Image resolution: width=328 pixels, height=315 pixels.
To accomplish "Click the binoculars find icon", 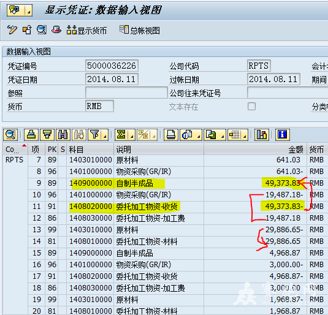I will coord(63,134).
